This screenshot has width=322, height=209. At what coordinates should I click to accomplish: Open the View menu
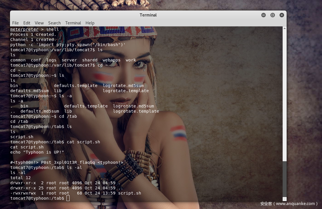click(x=39, y=23)
